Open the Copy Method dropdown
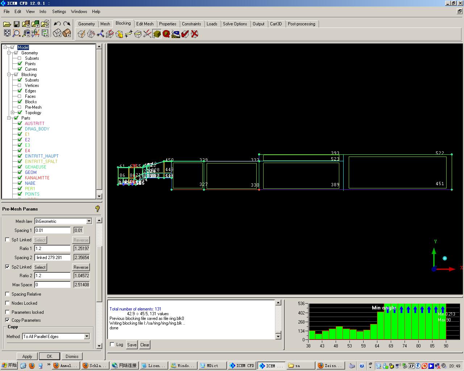The width and height of the screenshot is (464, 371). coord(87,336)
